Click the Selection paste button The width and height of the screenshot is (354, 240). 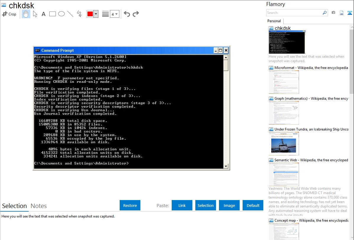205,205
